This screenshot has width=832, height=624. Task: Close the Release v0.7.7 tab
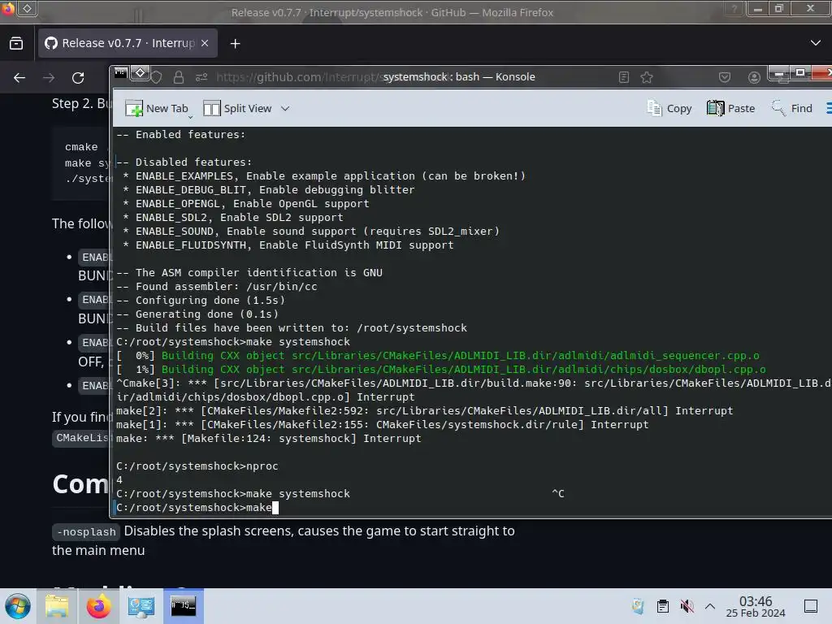[205, 43]
